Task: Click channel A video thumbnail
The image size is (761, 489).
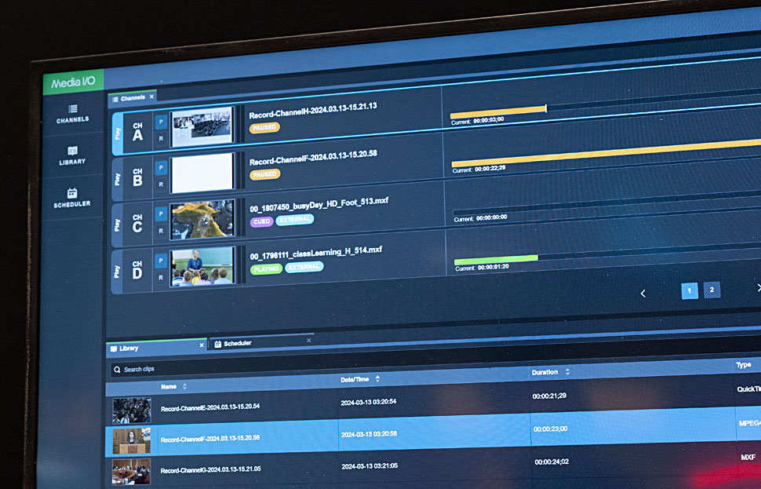Action: [202, 126]
